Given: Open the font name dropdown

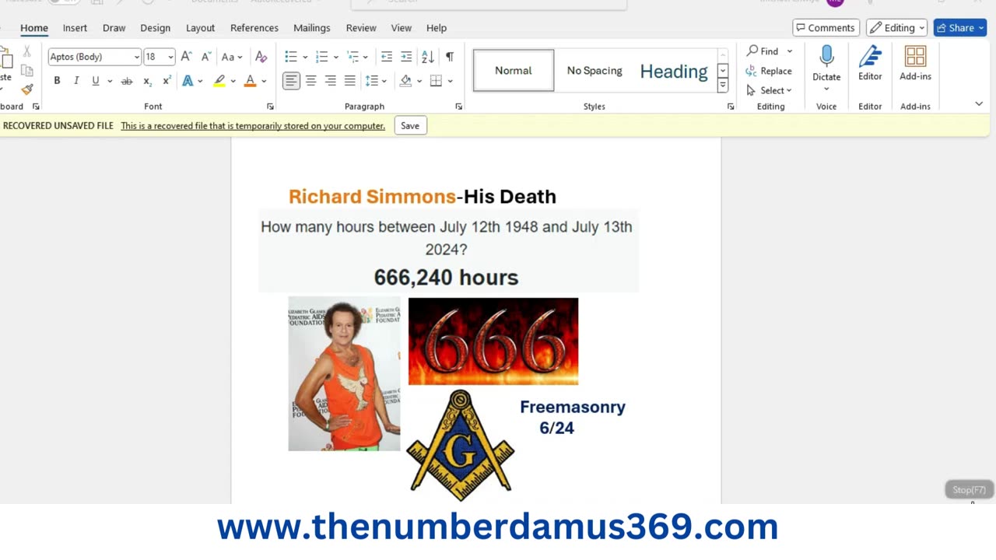Looking at the screenshot, I should [x=137, y=57].
